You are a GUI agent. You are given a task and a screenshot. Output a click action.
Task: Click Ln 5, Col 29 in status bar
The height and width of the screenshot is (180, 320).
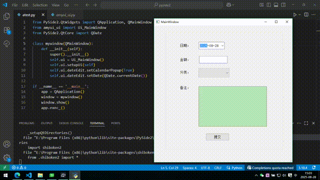[x=169, y=167]
